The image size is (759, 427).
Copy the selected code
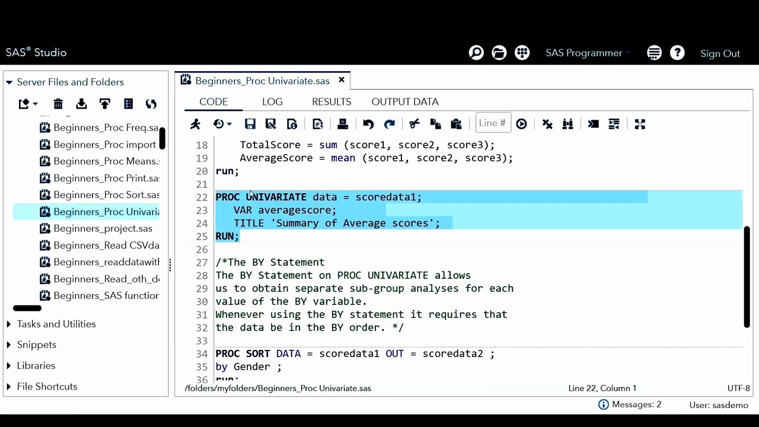435,124
